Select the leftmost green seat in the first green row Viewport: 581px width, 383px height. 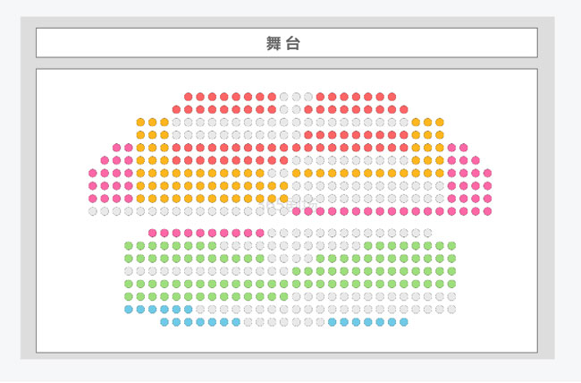pos(129,245)
